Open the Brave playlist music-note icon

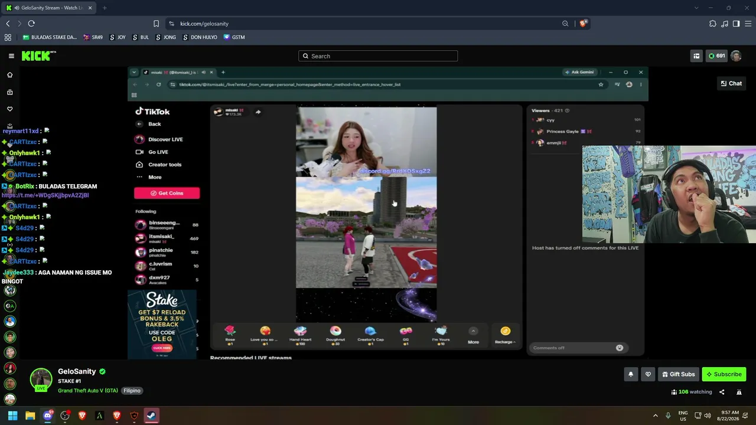tap(725, 24)
